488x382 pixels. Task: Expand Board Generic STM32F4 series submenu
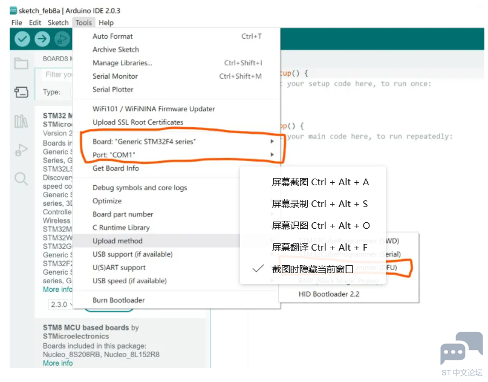[x=177, y=142]
